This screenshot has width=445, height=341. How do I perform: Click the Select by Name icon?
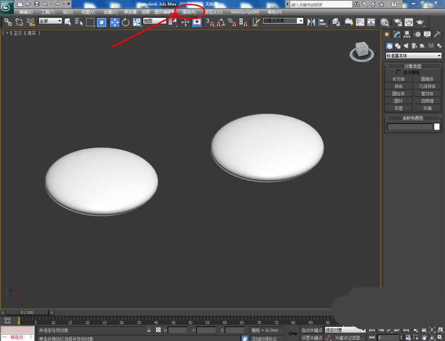click(x=79, y=22)
